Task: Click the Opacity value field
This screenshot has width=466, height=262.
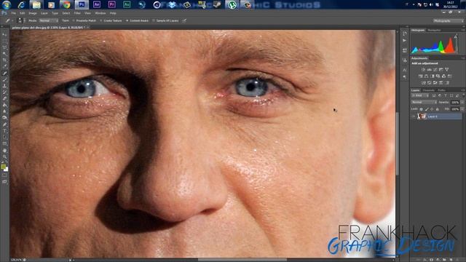Action: pyautogui.click(x=455, y=102)
